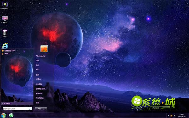Click the 运行 Run entry

tap(38, 103)
